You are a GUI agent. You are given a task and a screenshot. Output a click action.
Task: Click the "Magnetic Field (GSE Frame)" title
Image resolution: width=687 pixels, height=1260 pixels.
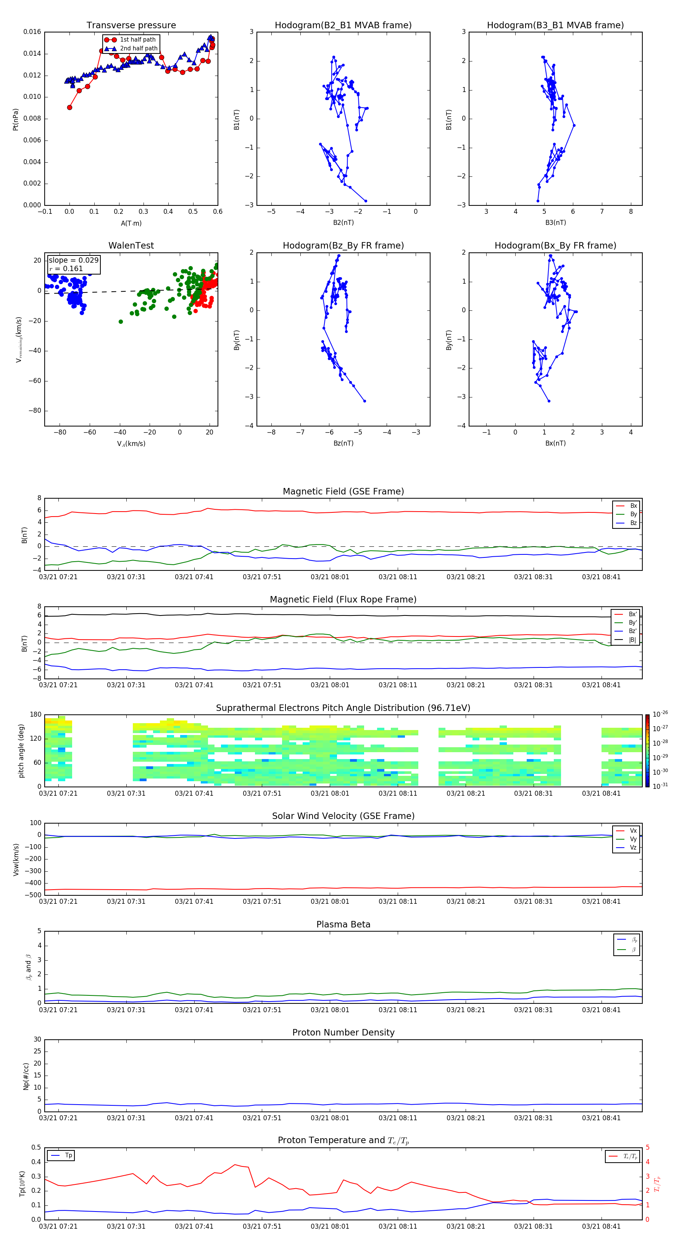pyautogui.click(x=343, y=491)
